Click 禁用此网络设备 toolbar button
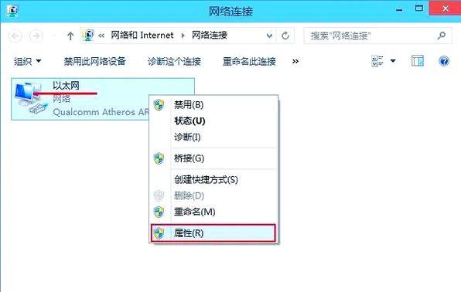 pyautogui.click(x=94, y=61)
